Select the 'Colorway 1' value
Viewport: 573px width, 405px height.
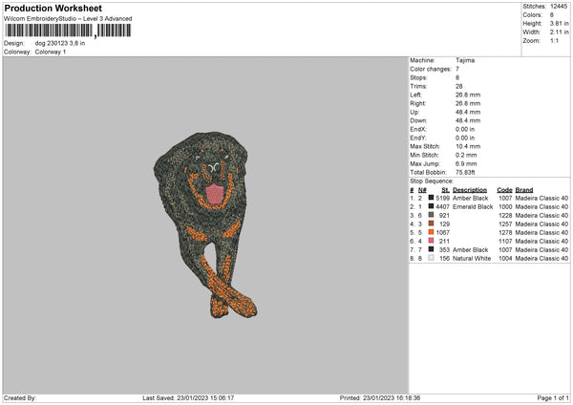51,52
